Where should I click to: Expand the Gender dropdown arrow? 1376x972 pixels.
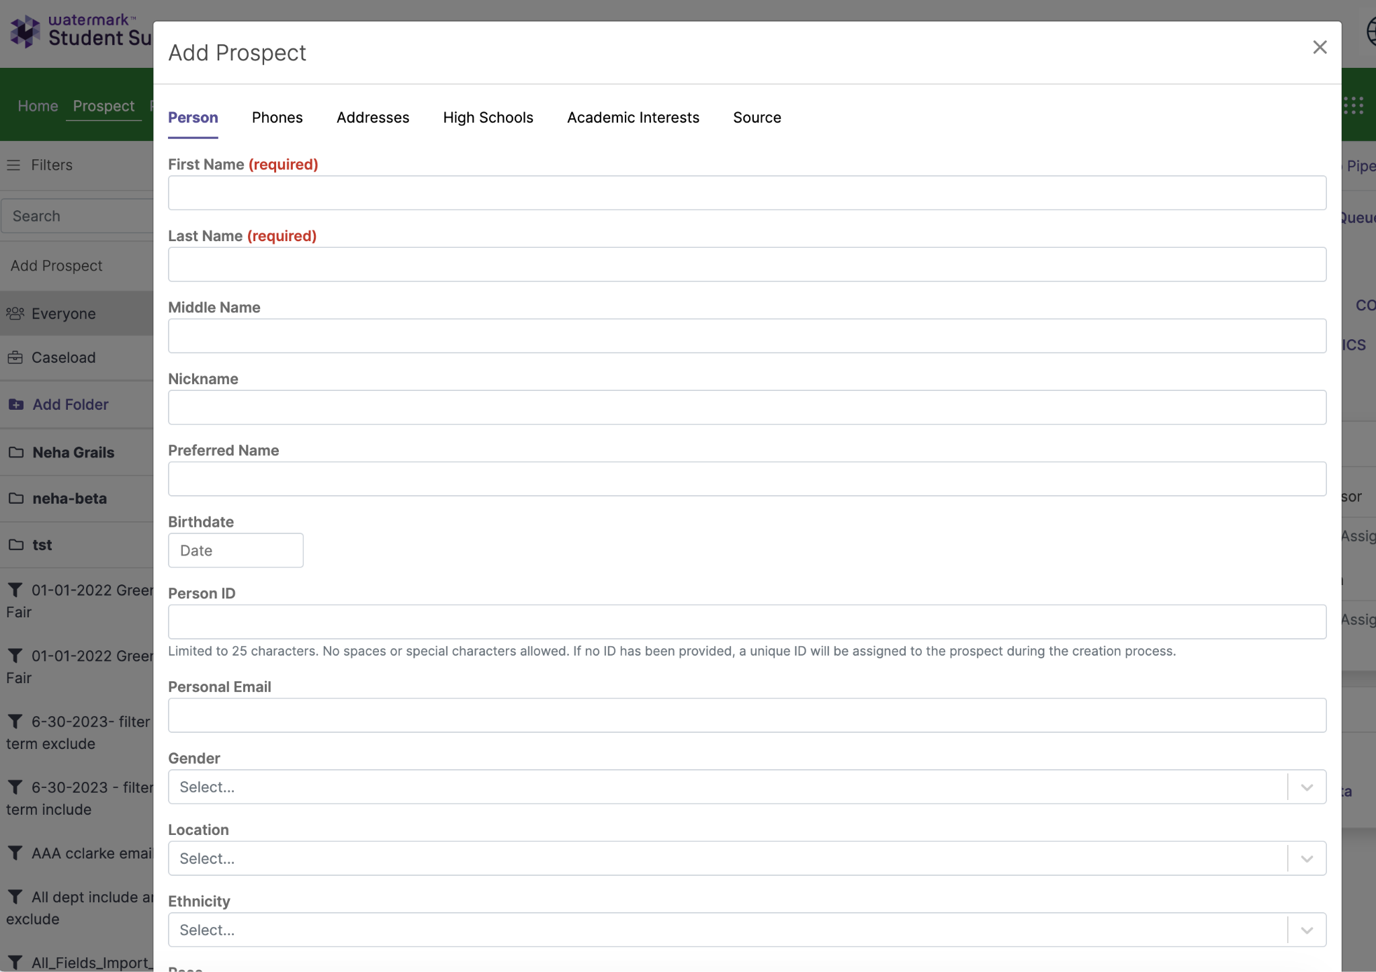point(1307,787)
